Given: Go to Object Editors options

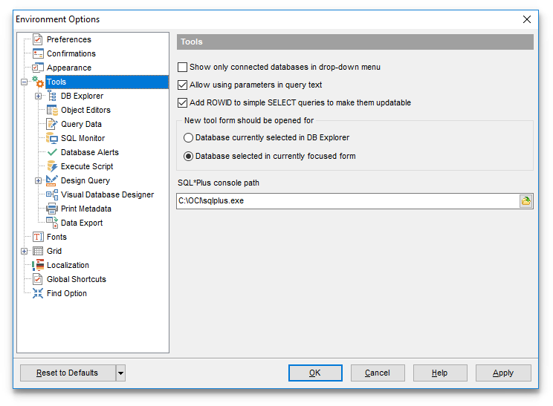Looking at the screenshot, I should [85, 110].
